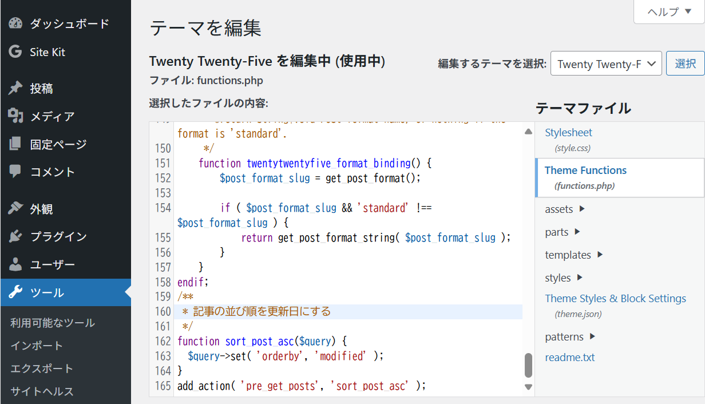
Task: Click line number 152 in gutter
Action: 163,178
